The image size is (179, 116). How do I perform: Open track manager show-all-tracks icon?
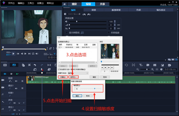tap(5, 74)
